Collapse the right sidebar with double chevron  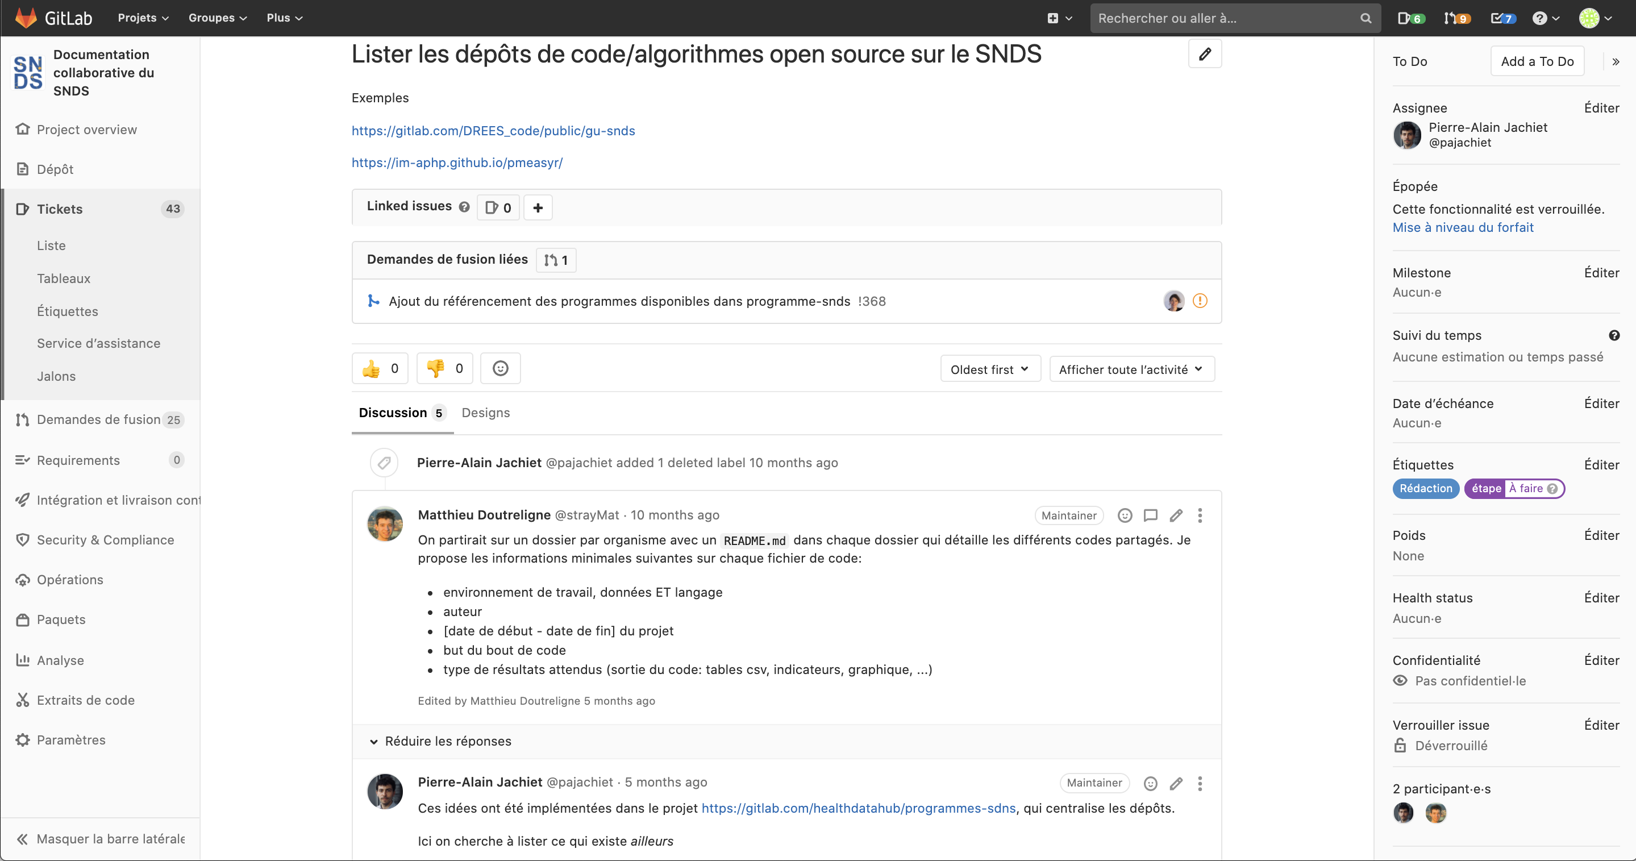(x=1615, y=61)
